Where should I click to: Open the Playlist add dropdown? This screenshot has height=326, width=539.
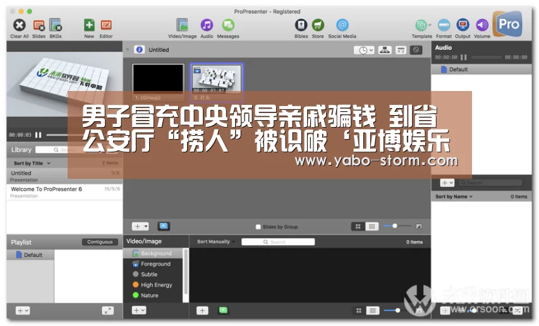(23, 311)
